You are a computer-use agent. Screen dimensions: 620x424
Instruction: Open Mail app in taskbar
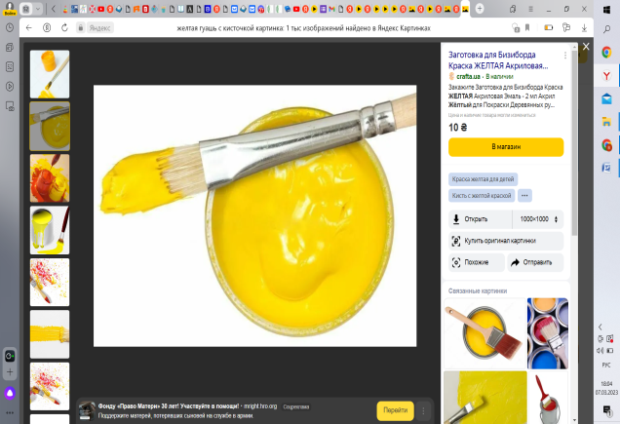coord(606,98)
